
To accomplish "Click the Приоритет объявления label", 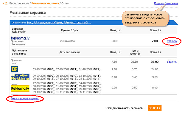I will [18, 43].
